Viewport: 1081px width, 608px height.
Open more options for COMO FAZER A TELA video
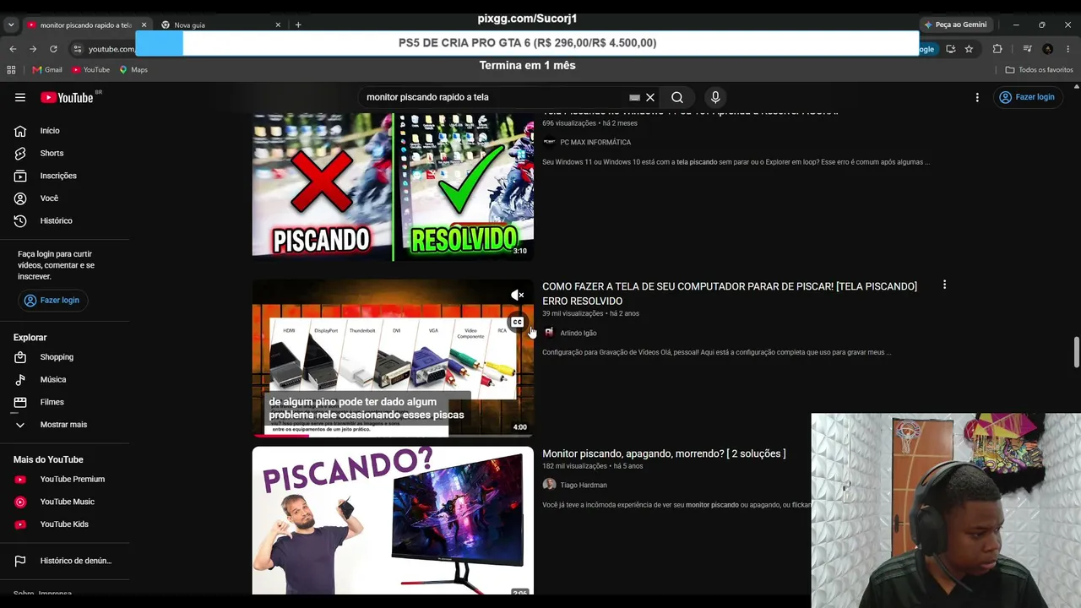tap(944, 285)
